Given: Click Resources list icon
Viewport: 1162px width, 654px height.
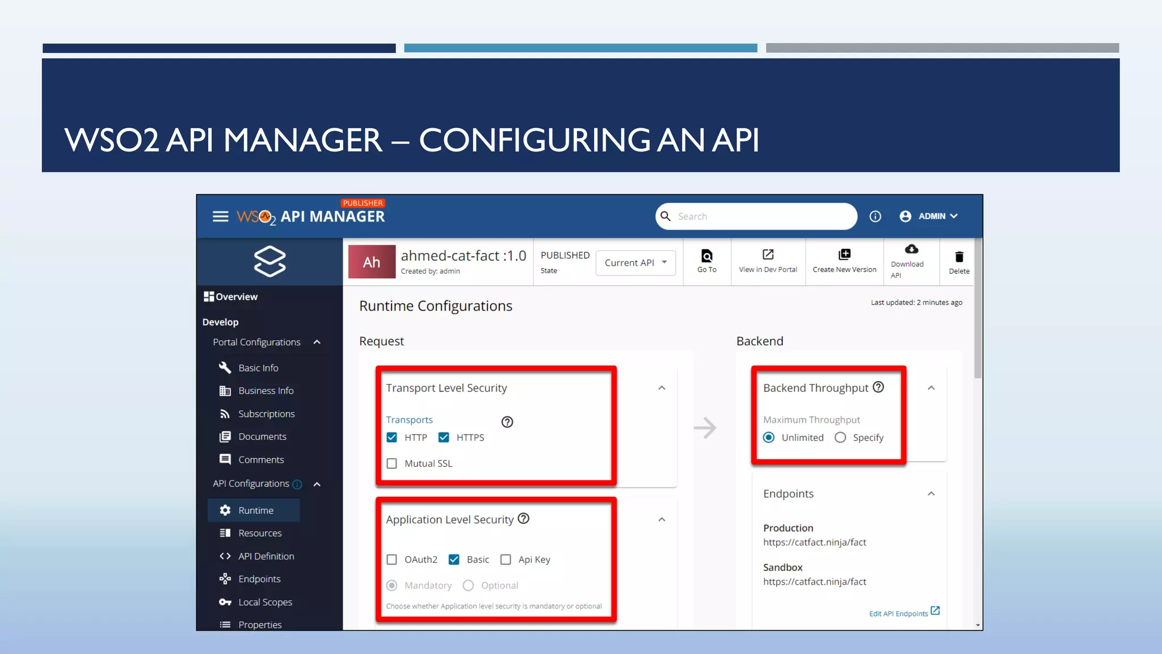Looking at the screenshot, I should (x=225, y=533).
